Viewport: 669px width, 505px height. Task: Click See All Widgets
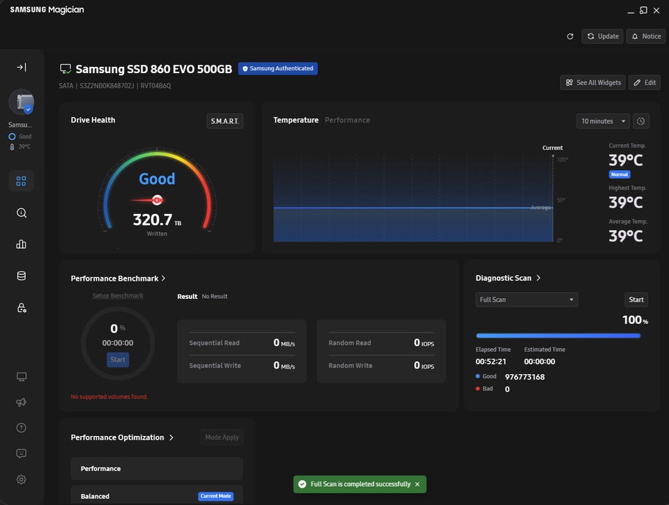(x=593, y=82)
